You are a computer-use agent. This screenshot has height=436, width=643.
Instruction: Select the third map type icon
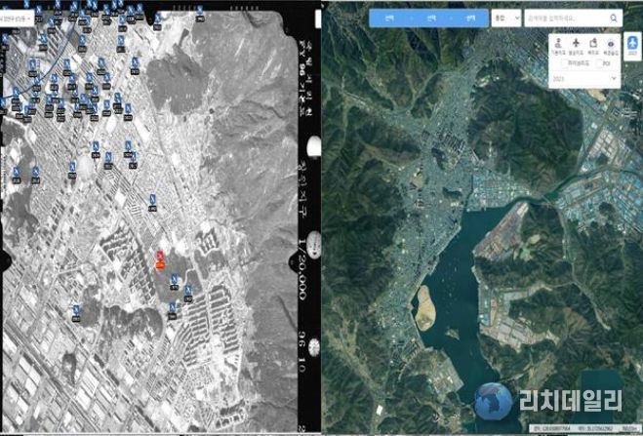click(x=593, y=45)
